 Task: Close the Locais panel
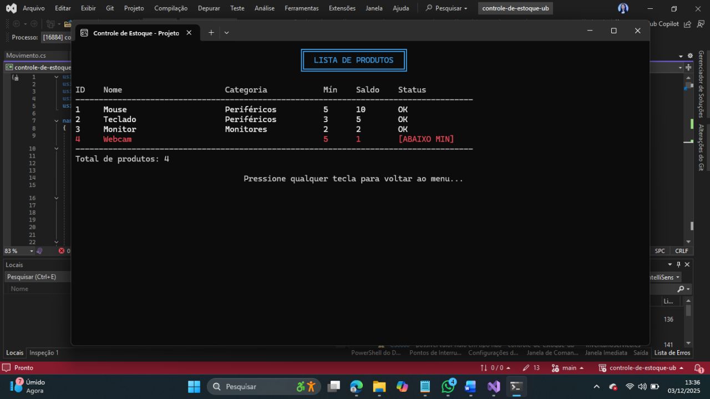687,265
